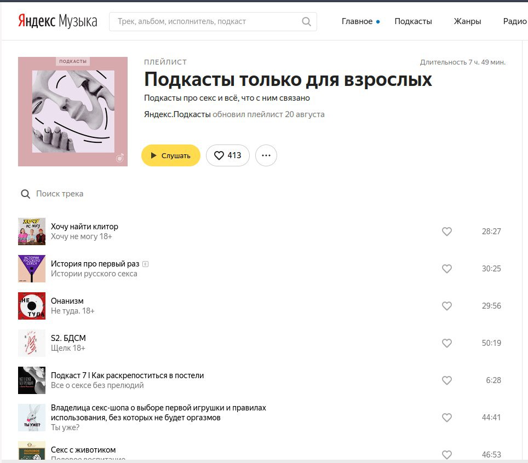Open the Радио tab
Image resolution: width=528 pixels, height=463 pixels.
coord(515,21)
